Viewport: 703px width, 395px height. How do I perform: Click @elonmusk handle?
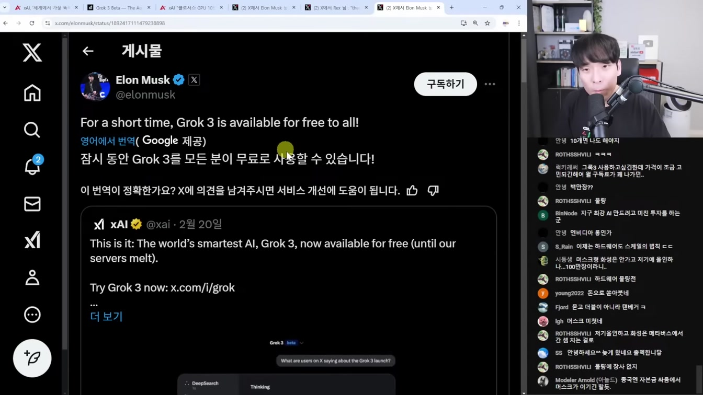(145, 95)
